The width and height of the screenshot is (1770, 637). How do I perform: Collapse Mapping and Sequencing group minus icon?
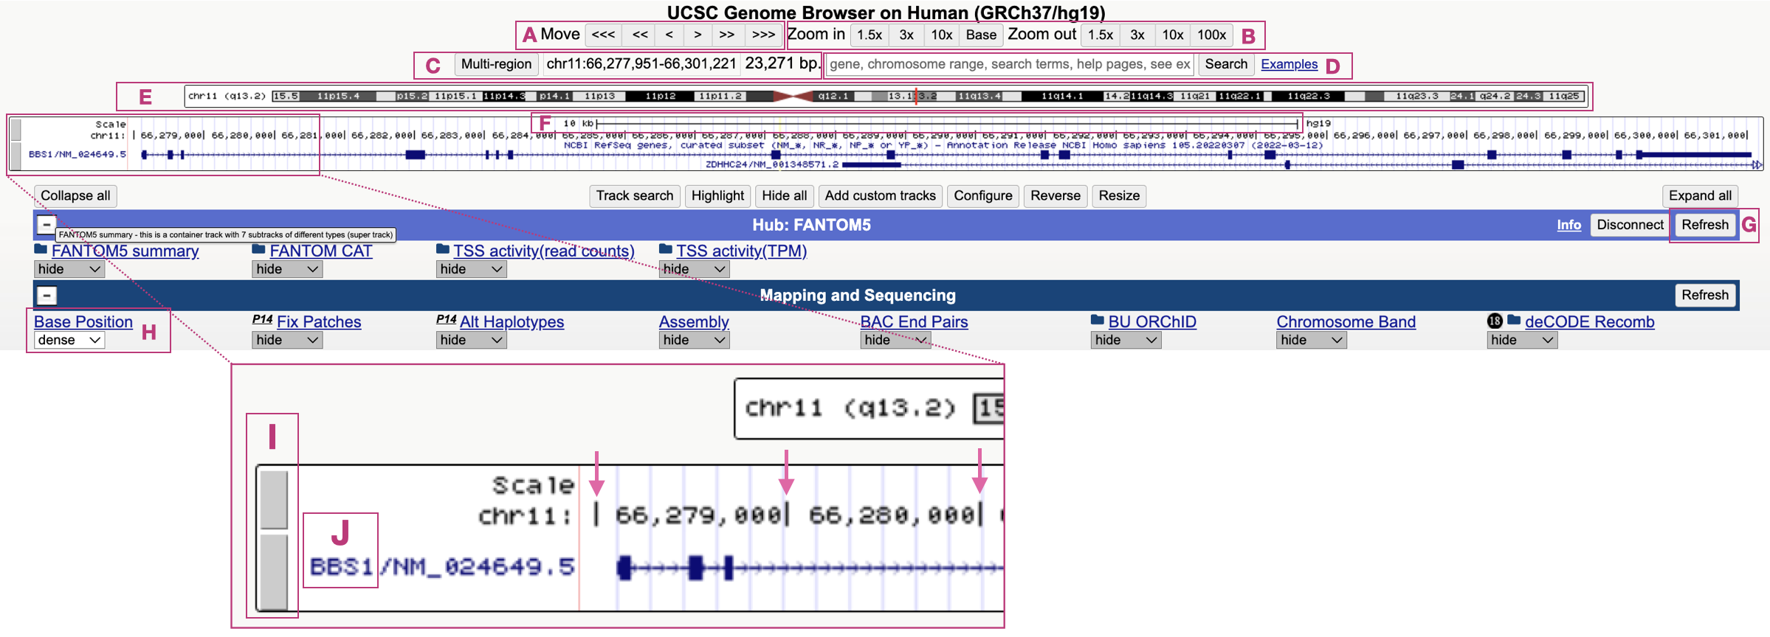(x=47, y=296)
